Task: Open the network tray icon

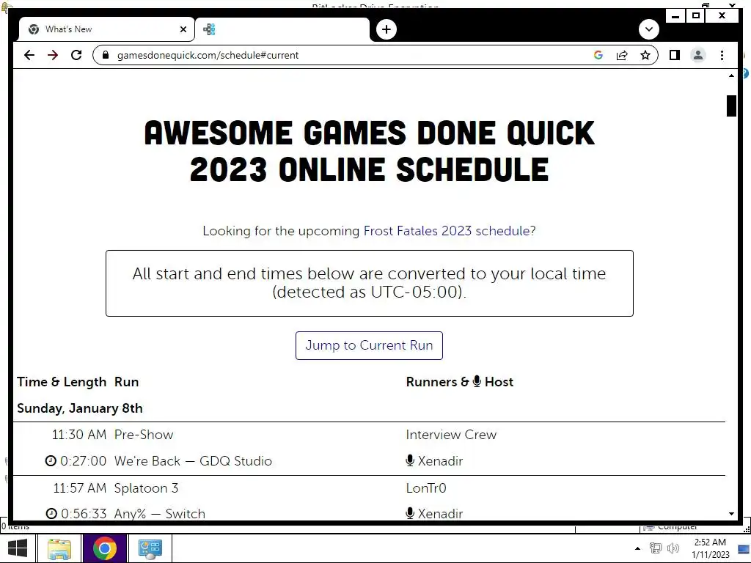Action: 655,548
